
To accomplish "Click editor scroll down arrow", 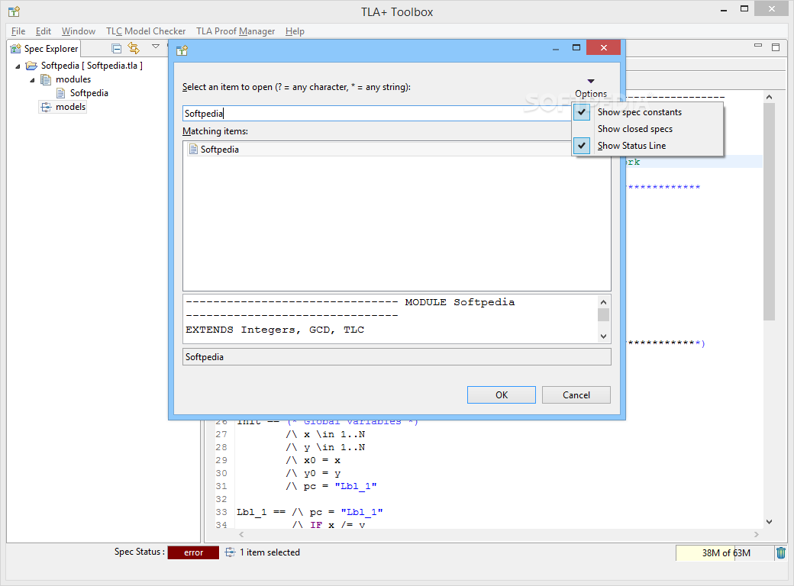I will tap(770, 522).
